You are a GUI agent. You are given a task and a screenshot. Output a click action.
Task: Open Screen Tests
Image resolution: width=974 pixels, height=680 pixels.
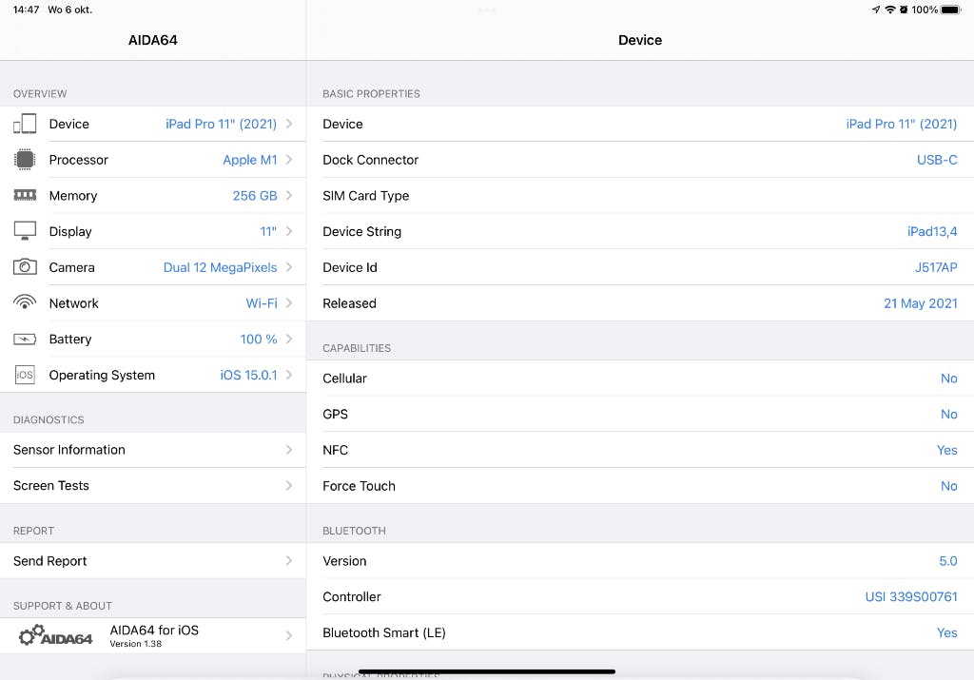(x=153, y=486)
